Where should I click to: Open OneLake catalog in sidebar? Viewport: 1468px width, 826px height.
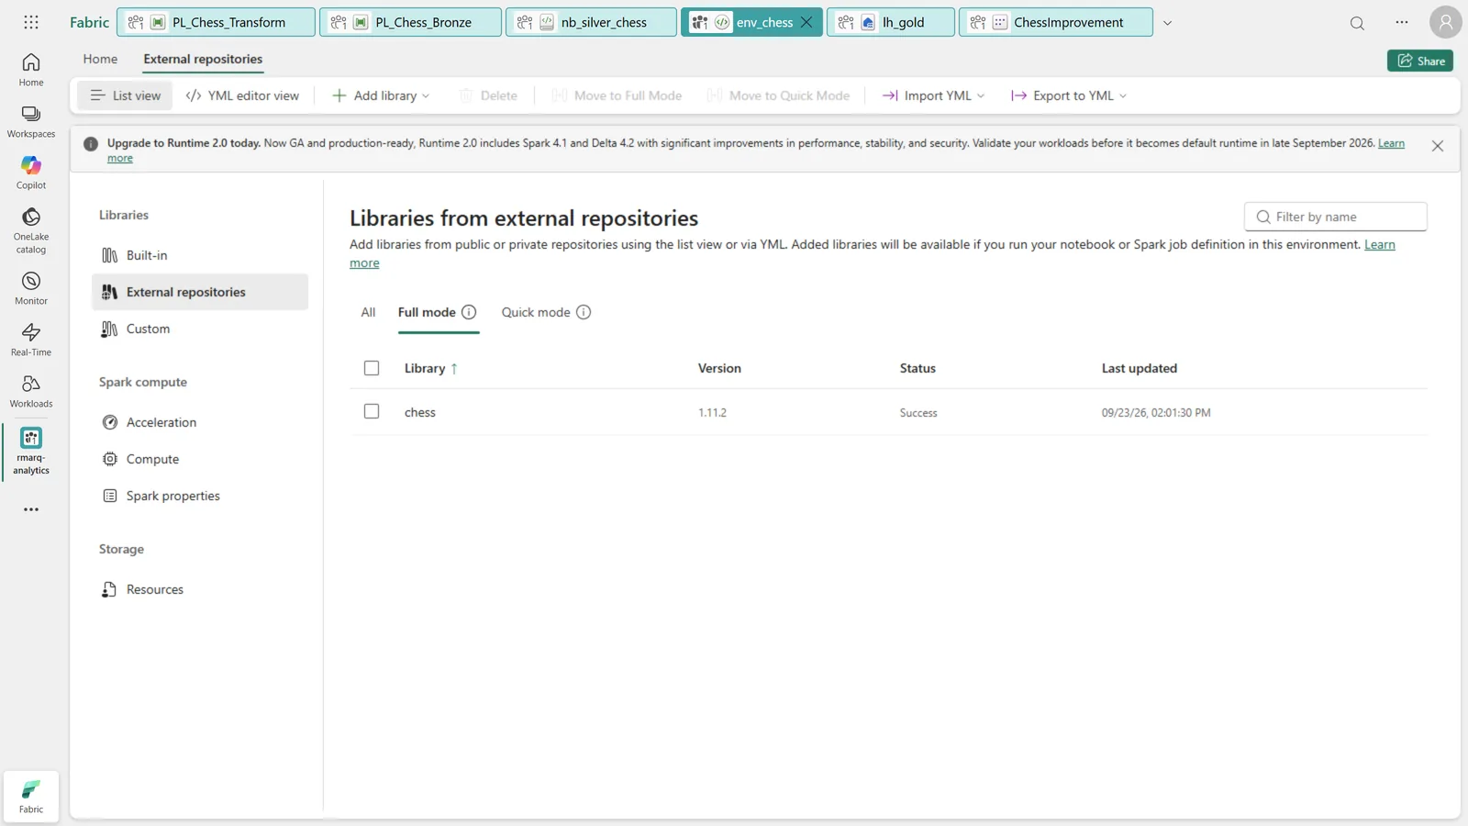point(31,229)
